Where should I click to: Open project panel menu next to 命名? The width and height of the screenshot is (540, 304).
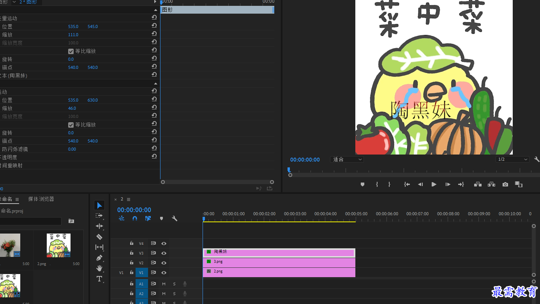point(17,199)
